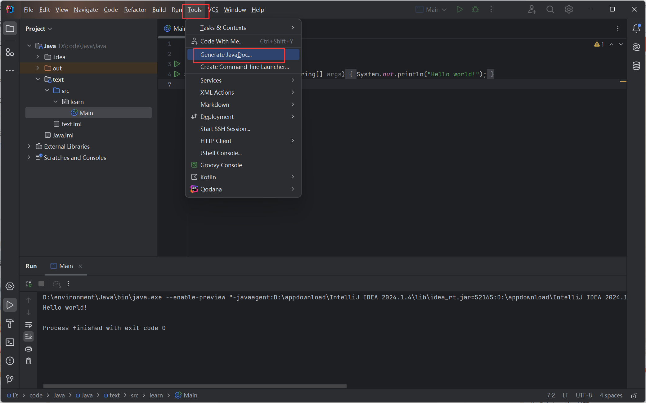Viewport: 646px width, 403px height.
Task: Collapse the Java project root node
Action: 29,46
